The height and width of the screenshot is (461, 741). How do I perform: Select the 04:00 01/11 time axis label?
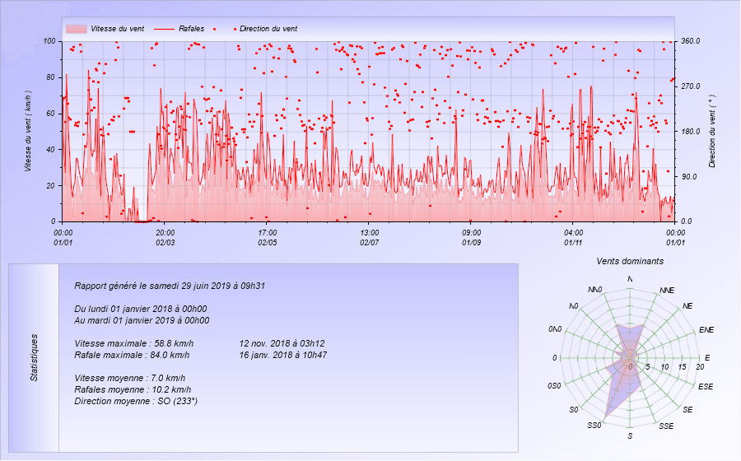[573, 237]
